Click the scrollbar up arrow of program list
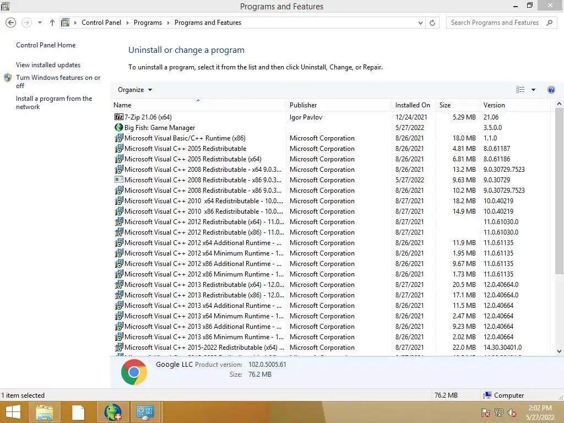564x423 pixels. [x=559, y=104]
